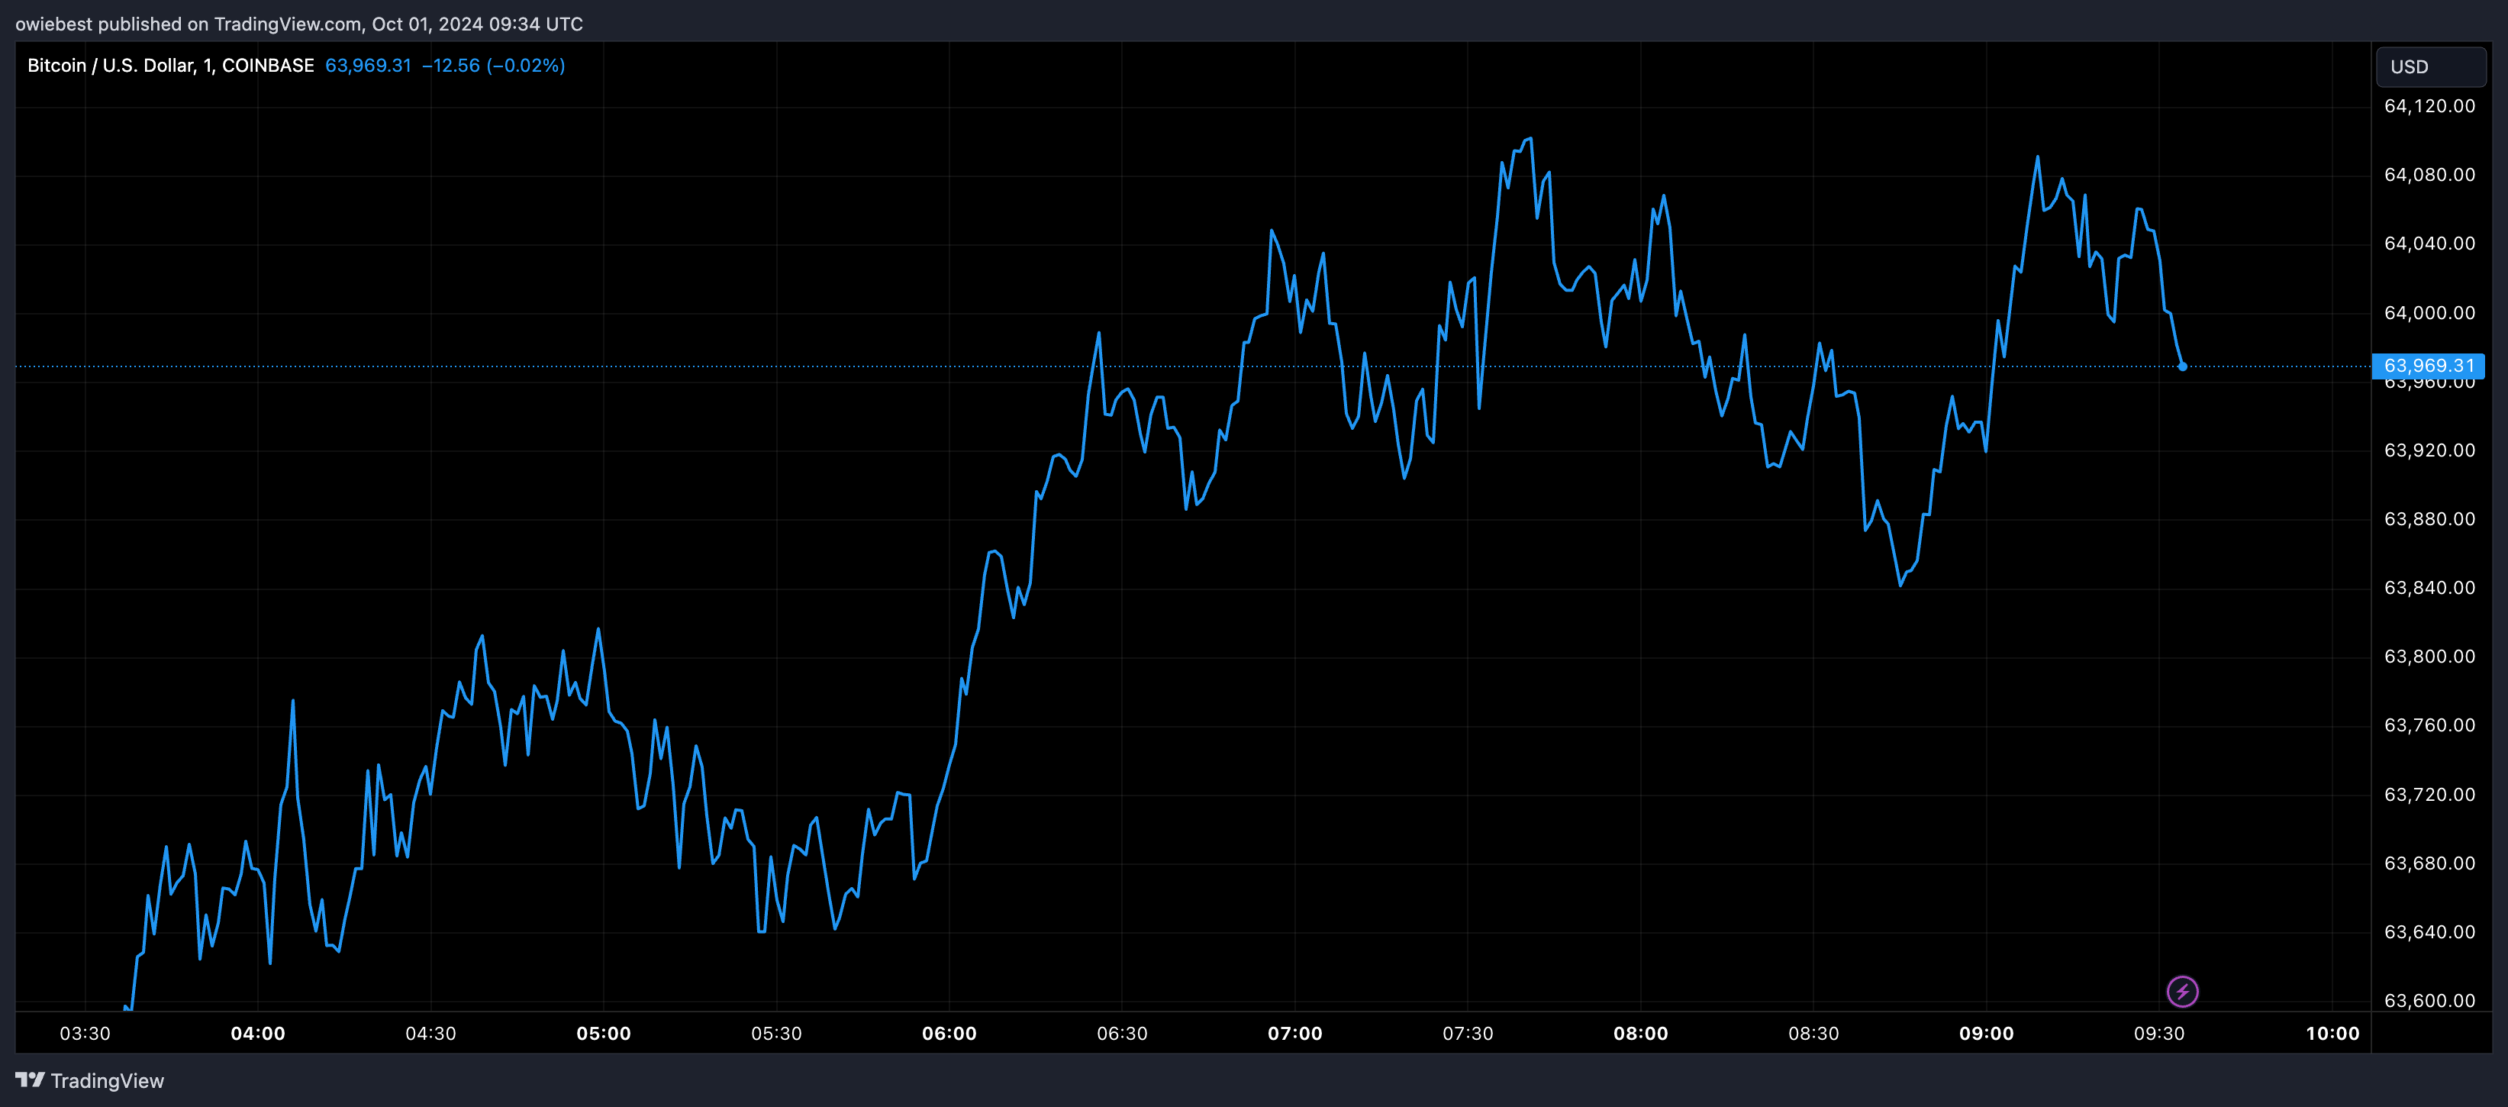Screen dimensions: 2508x1107
Task: Click the 04:30 time axis label
Action: coord(430,1034)
